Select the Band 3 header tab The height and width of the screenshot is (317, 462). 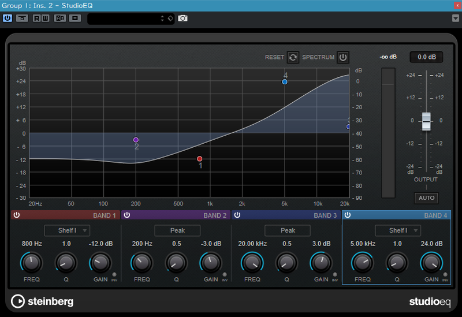coord(286,215)
